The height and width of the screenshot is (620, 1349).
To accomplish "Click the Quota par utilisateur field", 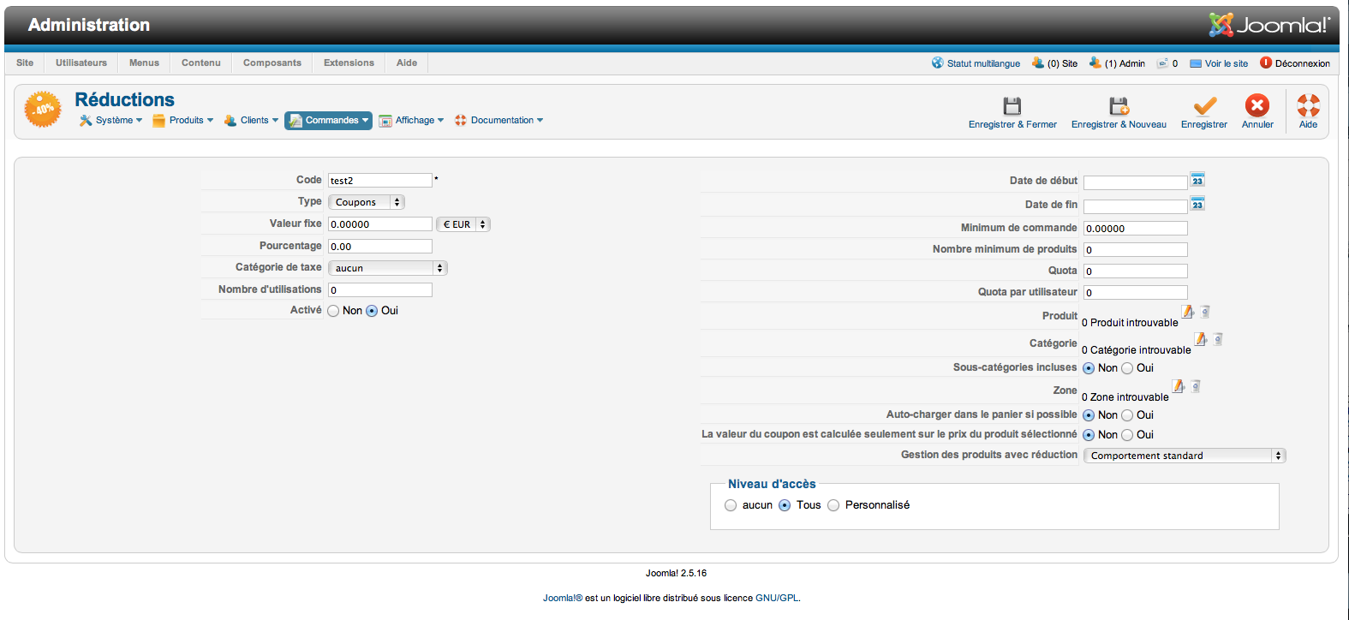I will click(x=1136, y=293).
